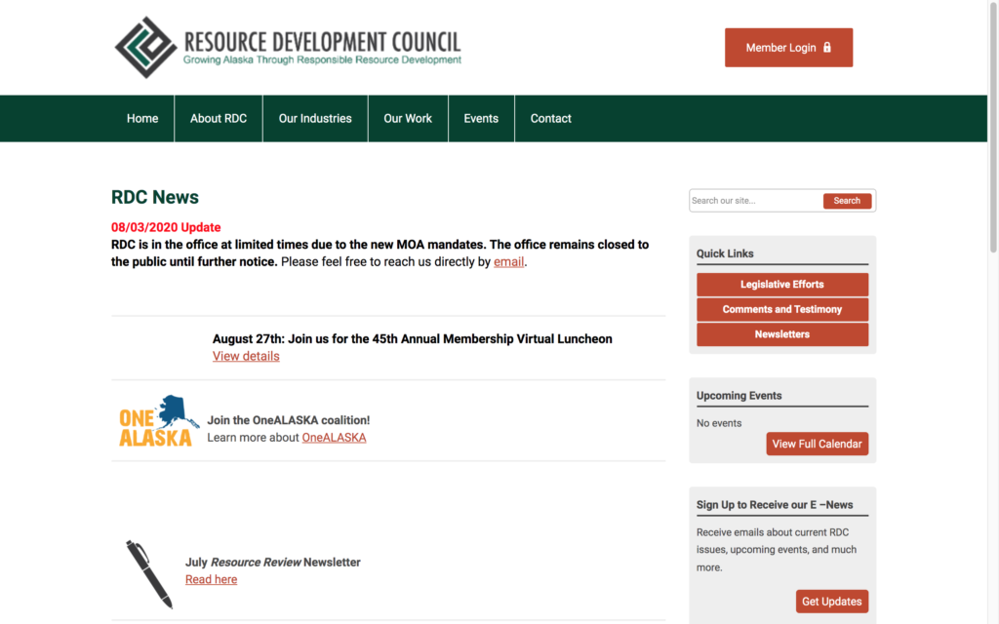Click the pen icon beside the newsletter
The height and width of the screenshot is (624, 999).
pos(148,574)
